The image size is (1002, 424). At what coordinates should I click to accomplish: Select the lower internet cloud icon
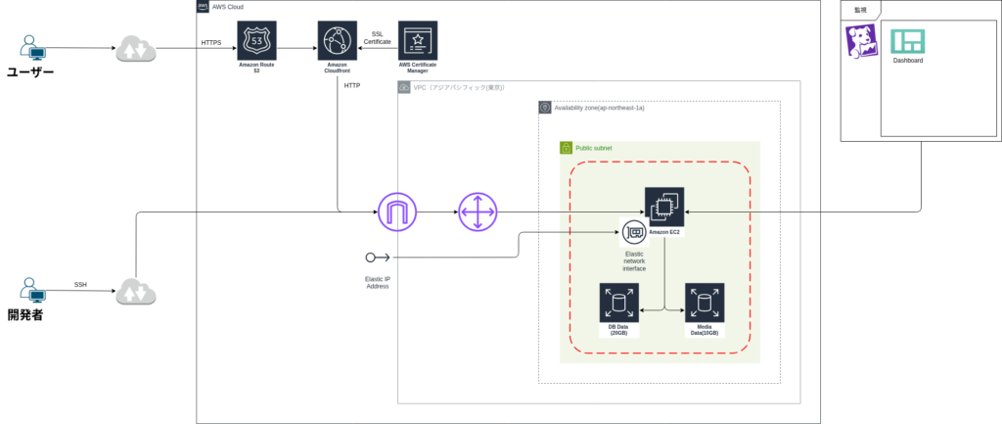tap(136, 291)
